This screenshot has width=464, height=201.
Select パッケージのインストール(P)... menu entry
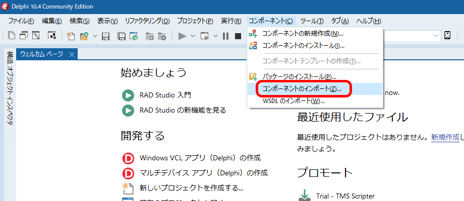315,77
